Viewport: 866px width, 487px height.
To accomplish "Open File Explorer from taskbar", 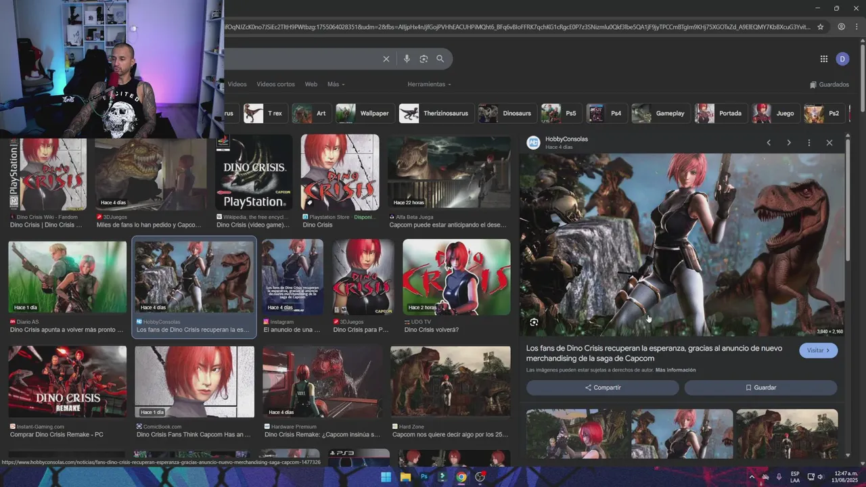I will point(405,477).
